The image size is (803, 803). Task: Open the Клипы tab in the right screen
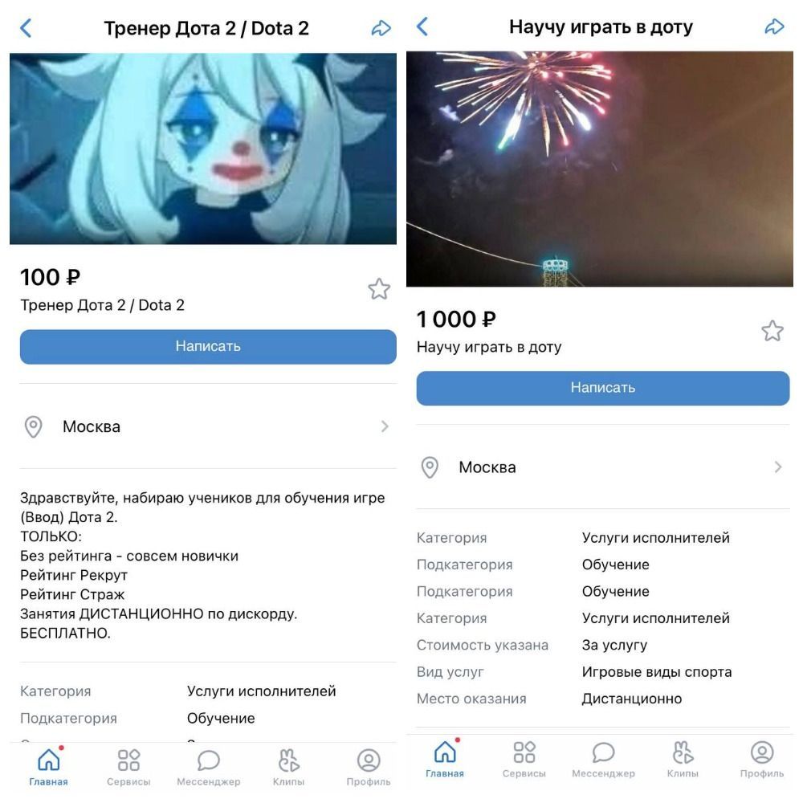(x=682, y=759)
